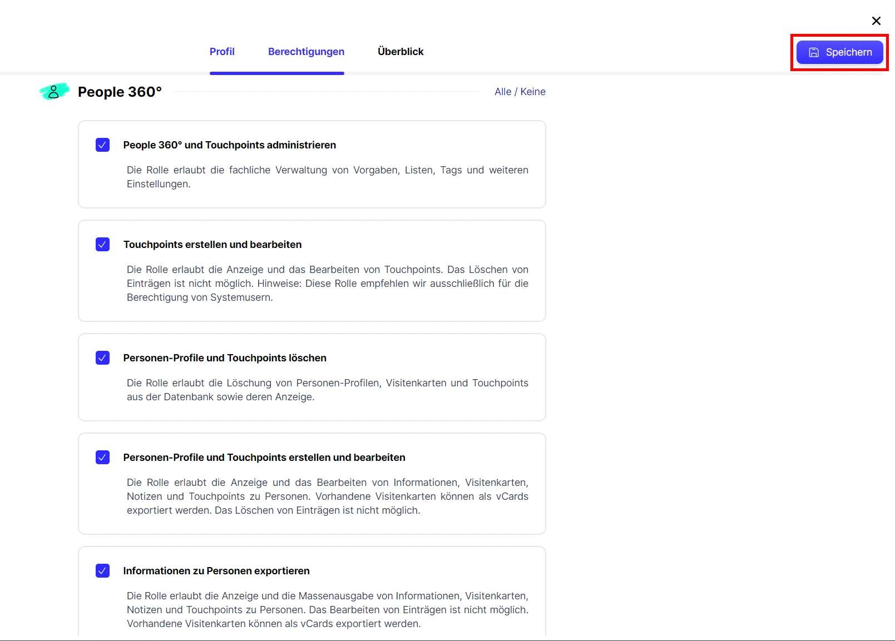Toggle the Touchpoints erstellen und bearbeiten checkbox

103,245
